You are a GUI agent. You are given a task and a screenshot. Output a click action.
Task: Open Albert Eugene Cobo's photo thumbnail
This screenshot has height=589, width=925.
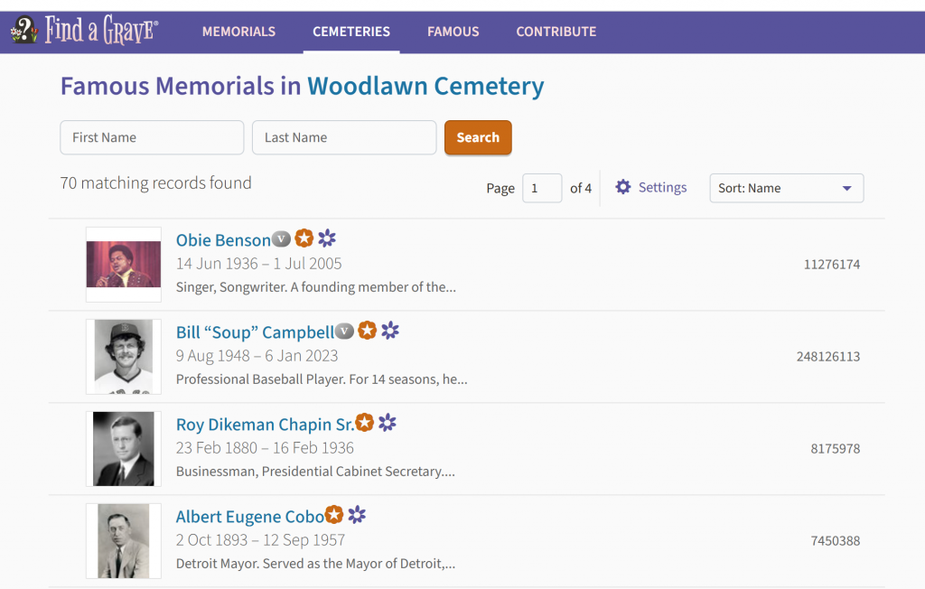(124, 540)
